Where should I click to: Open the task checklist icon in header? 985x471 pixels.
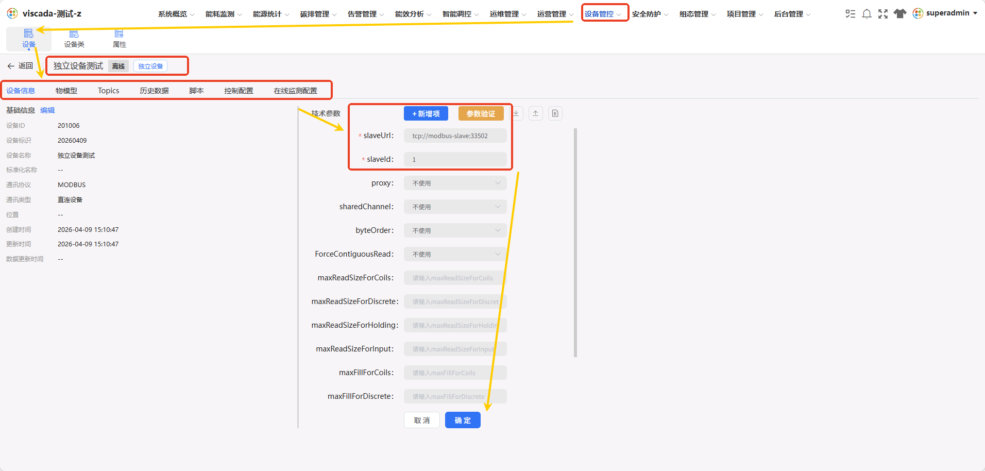pyautogui.click(x=850, y=13)
